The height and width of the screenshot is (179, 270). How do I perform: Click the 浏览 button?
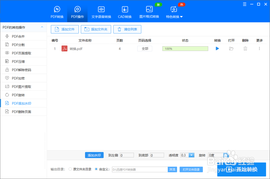click(x=172, y=169)
